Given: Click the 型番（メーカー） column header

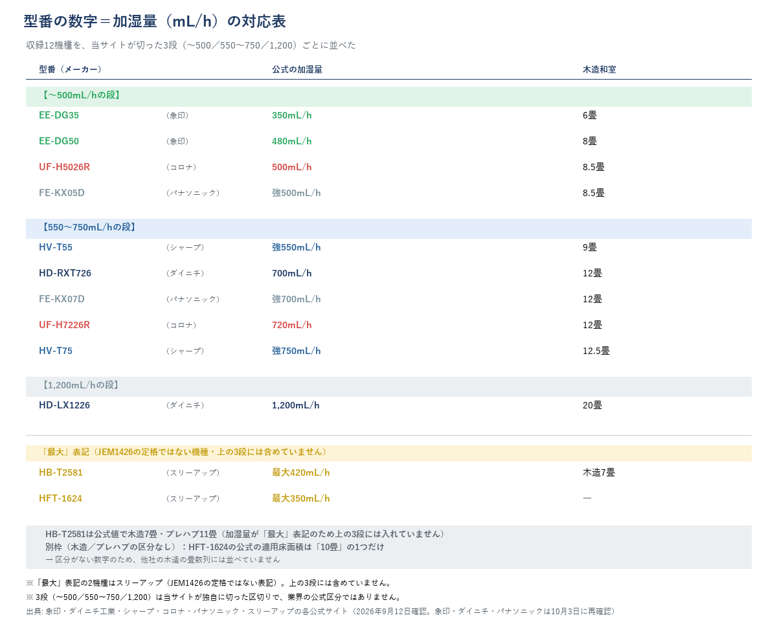Looking at the screenshot, I should [x=71, y=69].
